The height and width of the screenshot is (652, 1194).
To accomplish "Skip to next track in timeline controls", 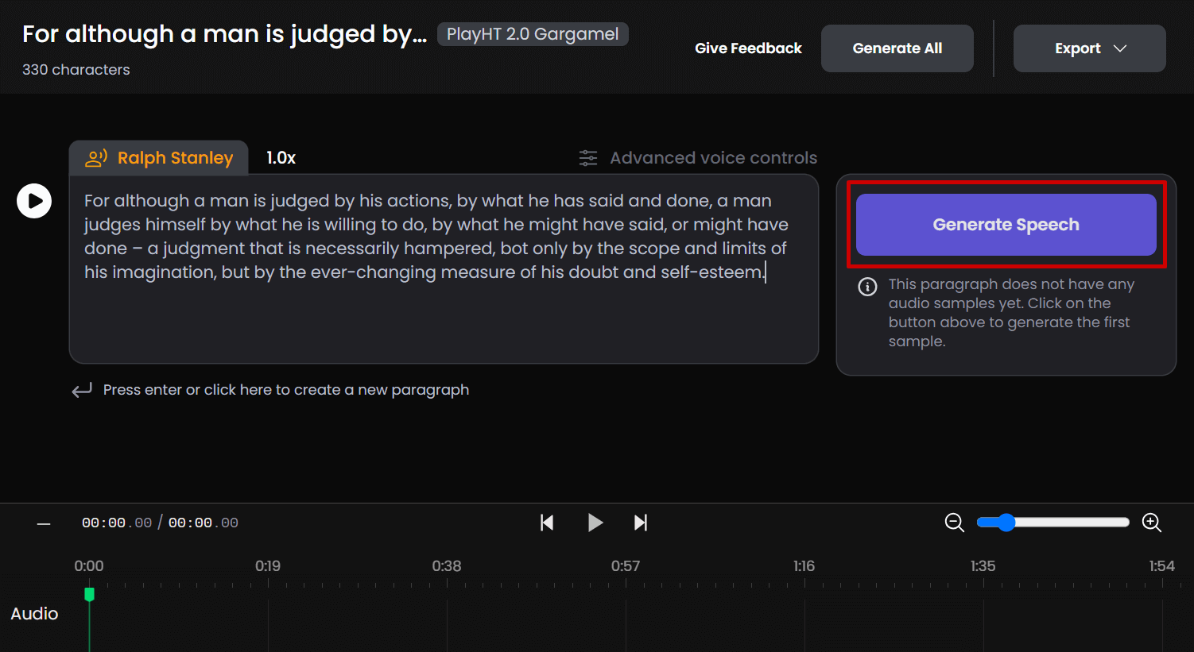I will [x=640, y=523].
